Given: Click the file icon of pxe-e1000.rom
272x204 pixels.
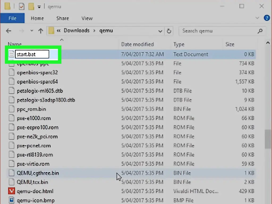Looking at the screenshot, I should 11,118.
